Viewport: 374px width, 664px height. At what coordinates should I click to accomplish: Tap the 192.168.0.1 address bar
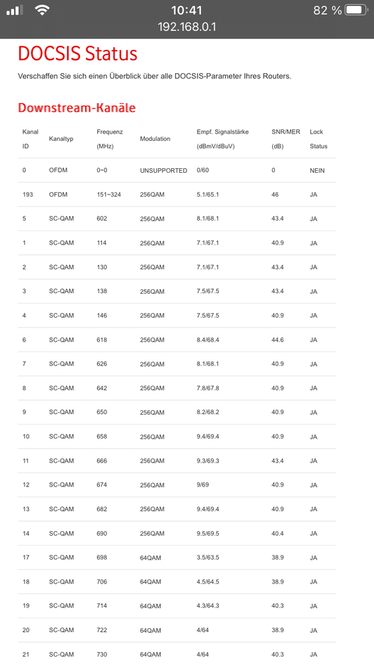(x=187, y=27)
